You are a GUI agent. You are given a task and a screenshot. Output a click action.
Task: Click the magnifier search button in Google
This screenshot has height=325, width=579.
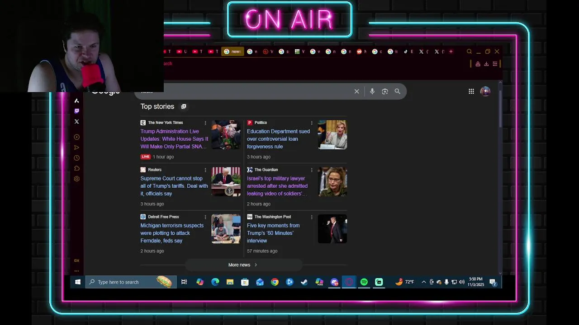(398, 92)
